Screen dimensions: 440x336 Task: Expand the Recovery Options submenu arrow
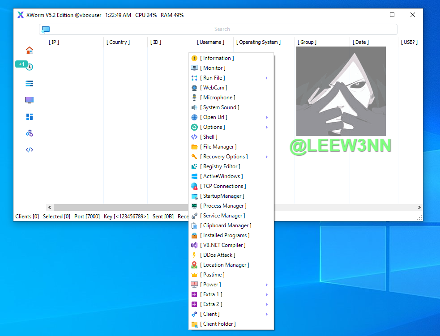coord(267,157)
